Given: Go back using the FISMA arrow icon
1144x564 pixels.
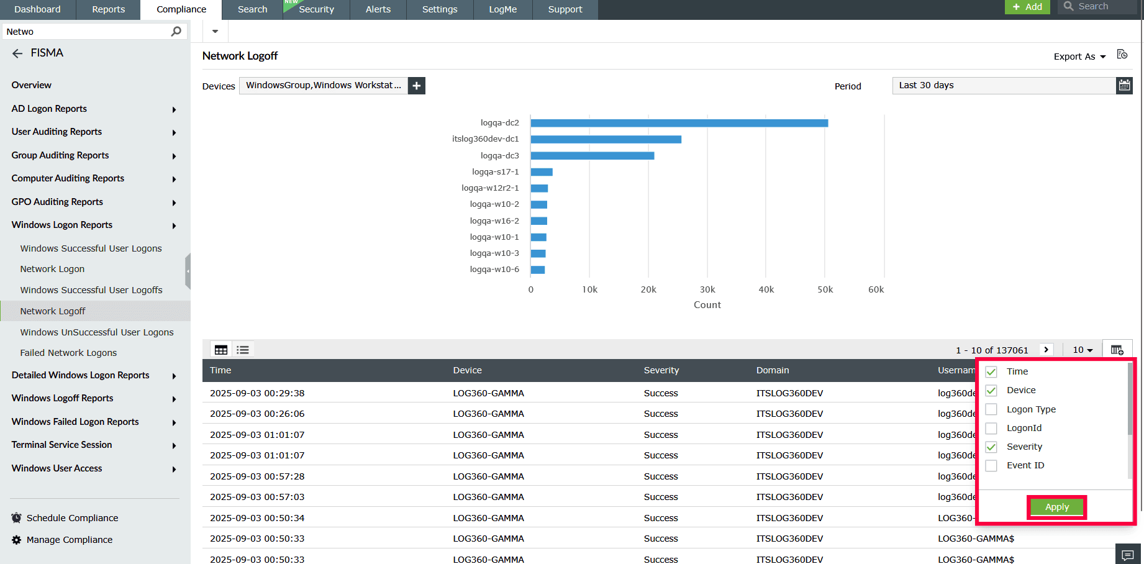Looking at the screenshot, I should 17,53.
